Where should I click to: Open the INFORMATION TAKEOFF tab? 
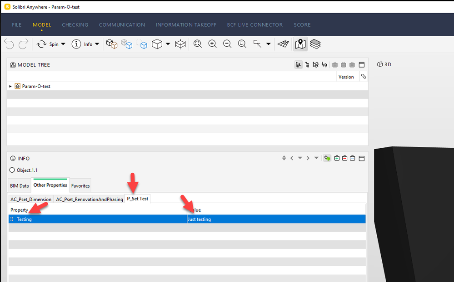pos(186,25)
